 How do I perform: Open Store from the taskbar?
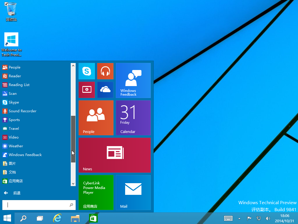[93, 218]
